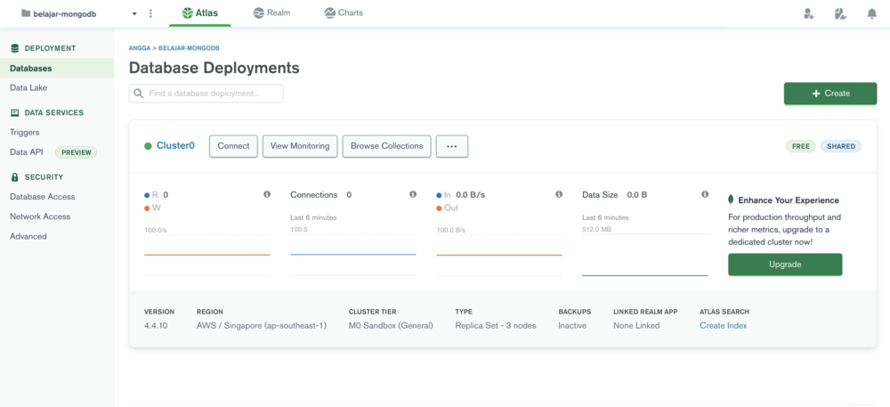Click the None Linked realm app text
This screenshot has height=407, width=890.
pyautogui.click(x=636, y=326)
